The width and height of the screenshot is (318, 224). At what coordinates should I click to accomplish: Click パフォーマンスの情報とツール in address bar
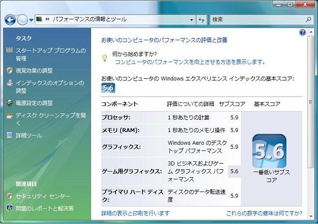click(x=90, y=19)
